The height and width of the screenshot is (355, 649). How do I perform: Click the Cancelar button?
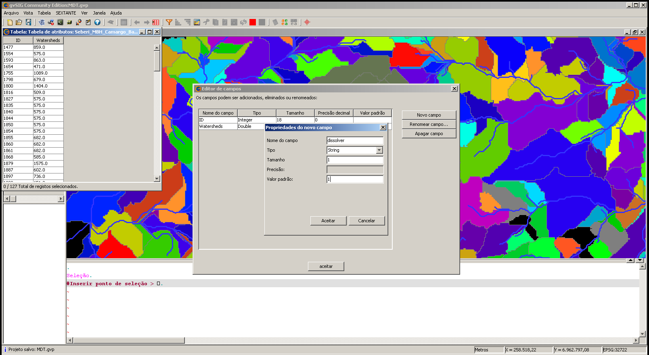pyautogui.click(x=366, y=221)
